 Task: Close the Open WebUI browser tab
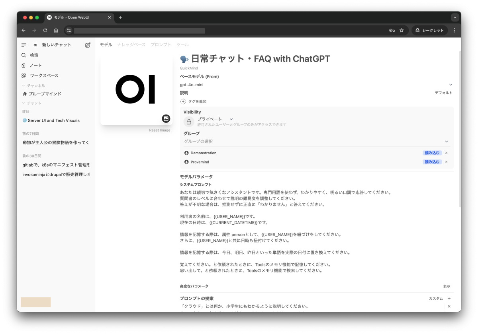110,17
